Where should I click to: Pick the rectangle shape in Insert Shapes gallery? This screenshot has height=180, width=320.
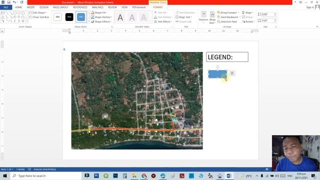tap(15, 13)
